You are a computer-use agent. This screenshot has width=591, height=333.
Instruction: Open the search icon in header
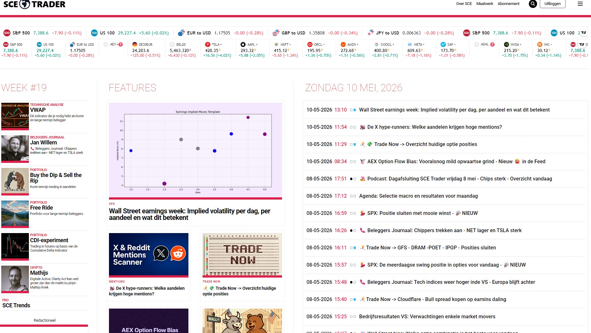pyautogui.click(x=533, y=4)
